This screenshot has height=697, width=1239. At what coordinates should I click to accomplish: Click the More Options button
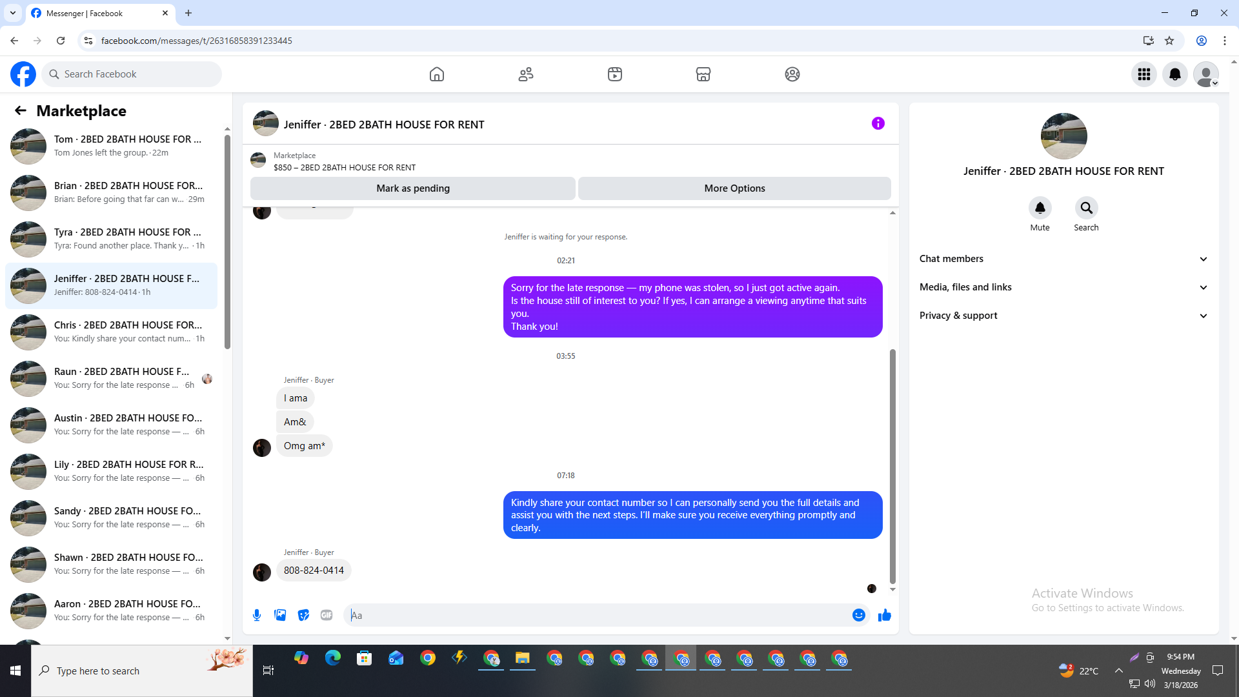(734, 188)
